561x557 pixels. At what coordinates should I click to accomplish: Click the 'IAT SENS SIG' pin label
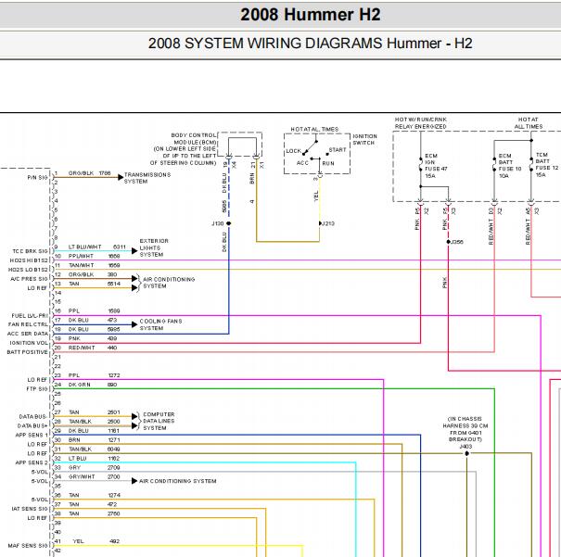point(30,509)
